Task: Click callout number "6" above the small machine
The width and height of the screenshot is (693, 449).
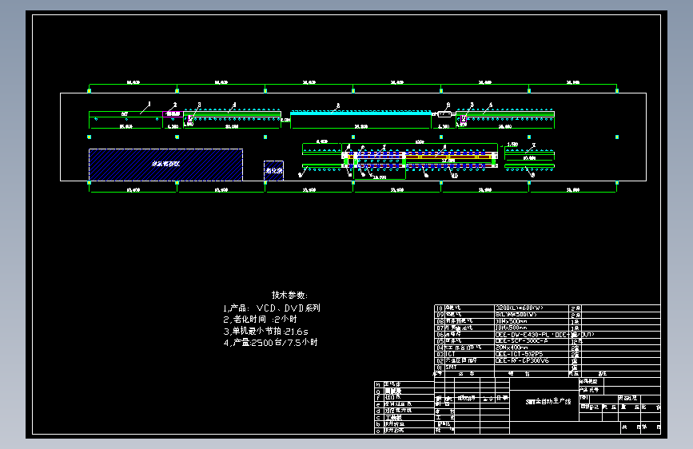Action: click(x=448, y=105)
